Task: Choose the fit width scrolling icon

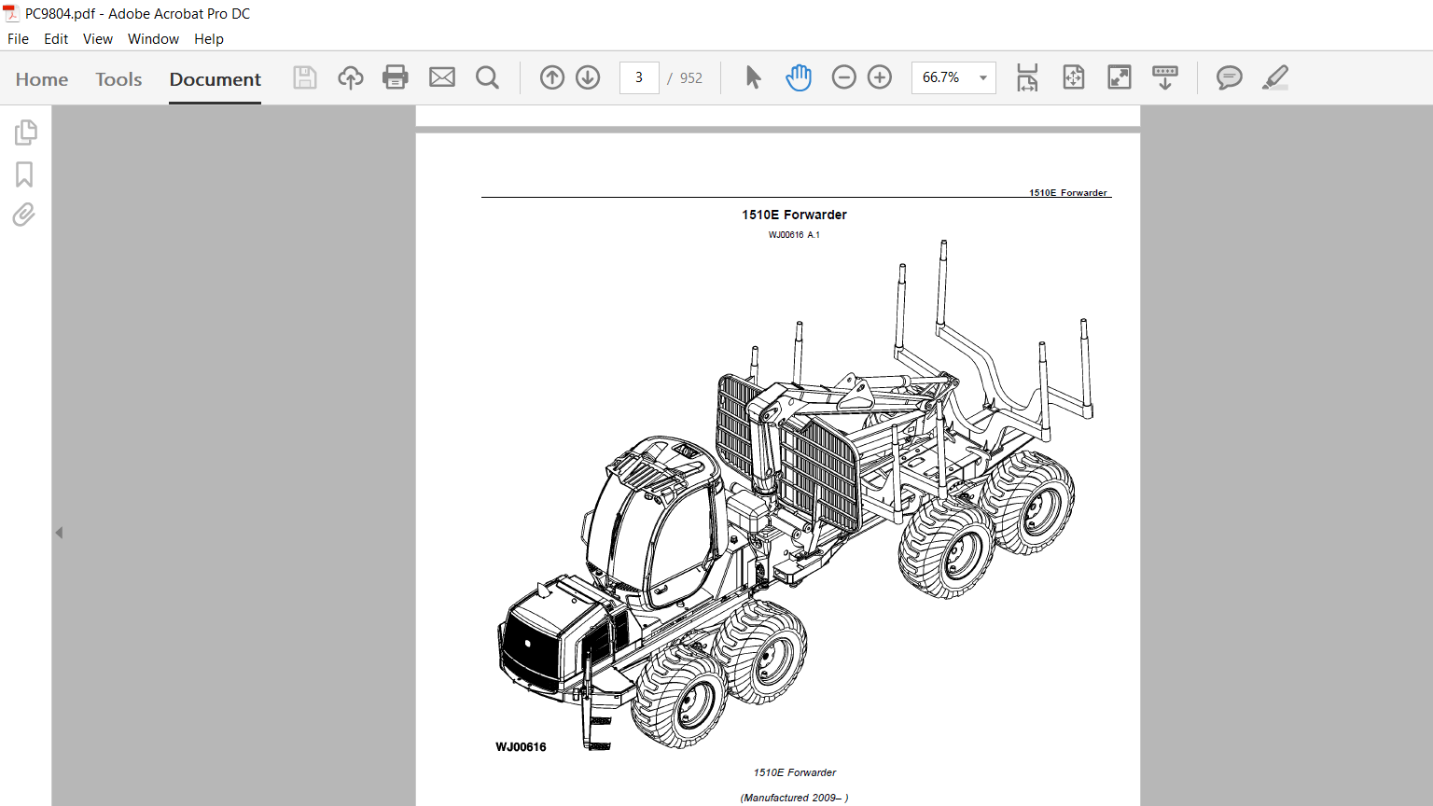Action: tap(1027, 77)
